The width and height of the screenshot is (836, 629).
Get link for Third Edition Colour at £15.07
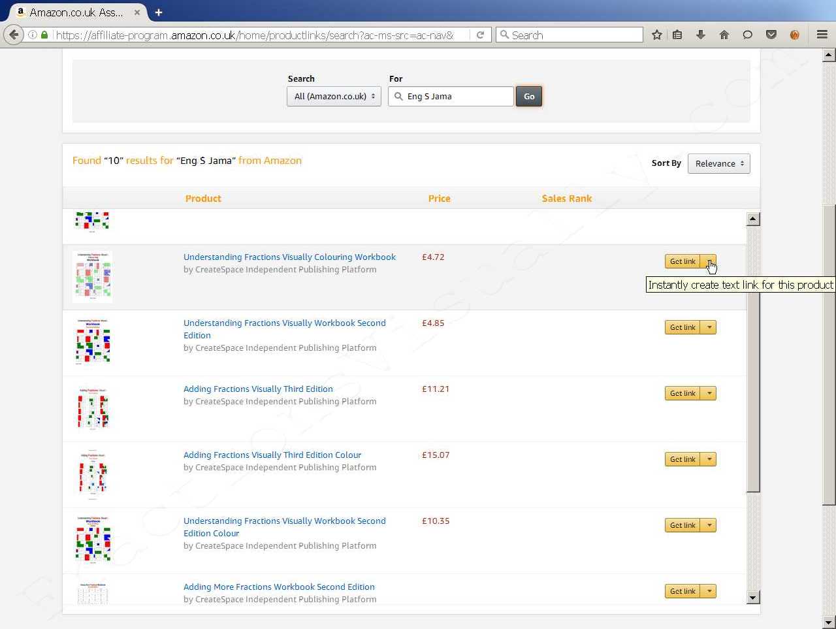point(683,459)
